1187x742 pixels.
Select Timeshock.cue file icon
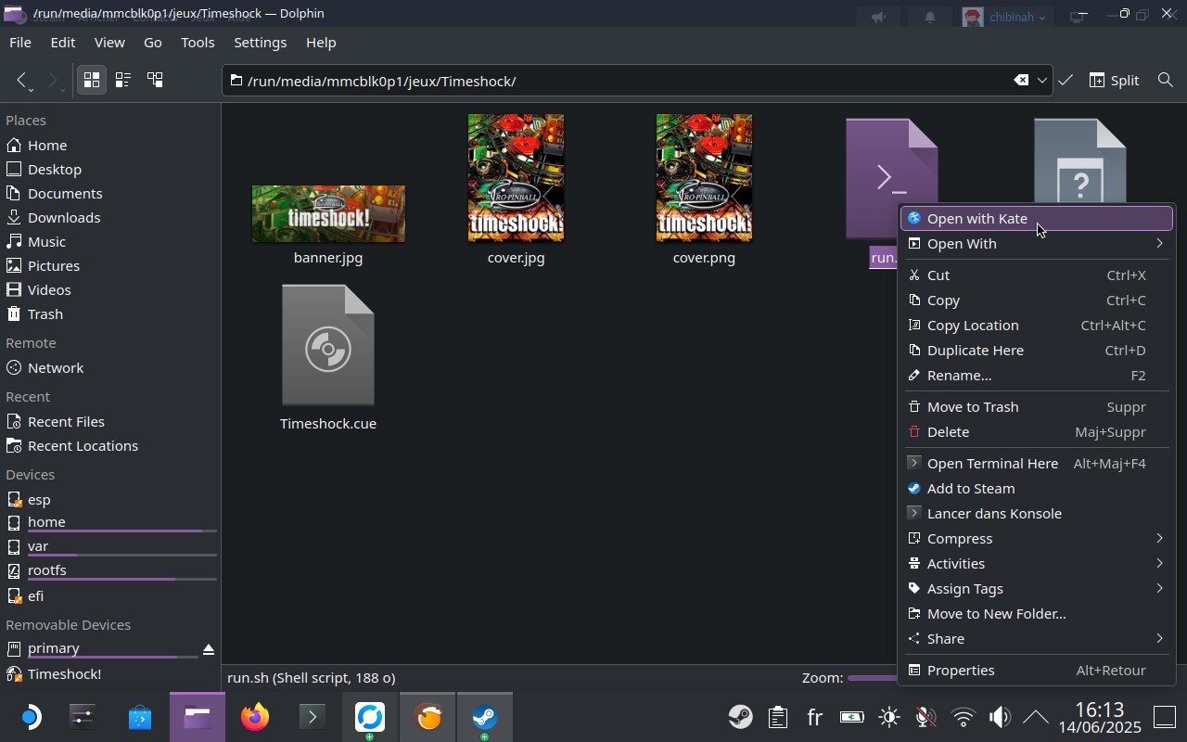[328, 345]
